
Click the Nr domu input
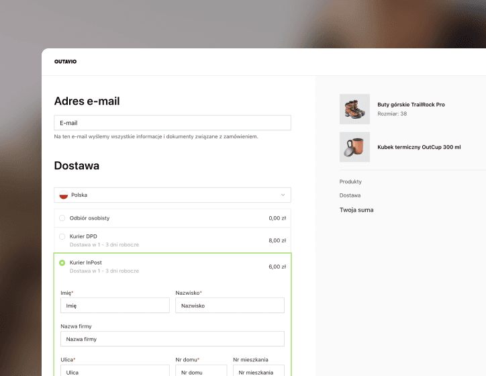point(201,371)
